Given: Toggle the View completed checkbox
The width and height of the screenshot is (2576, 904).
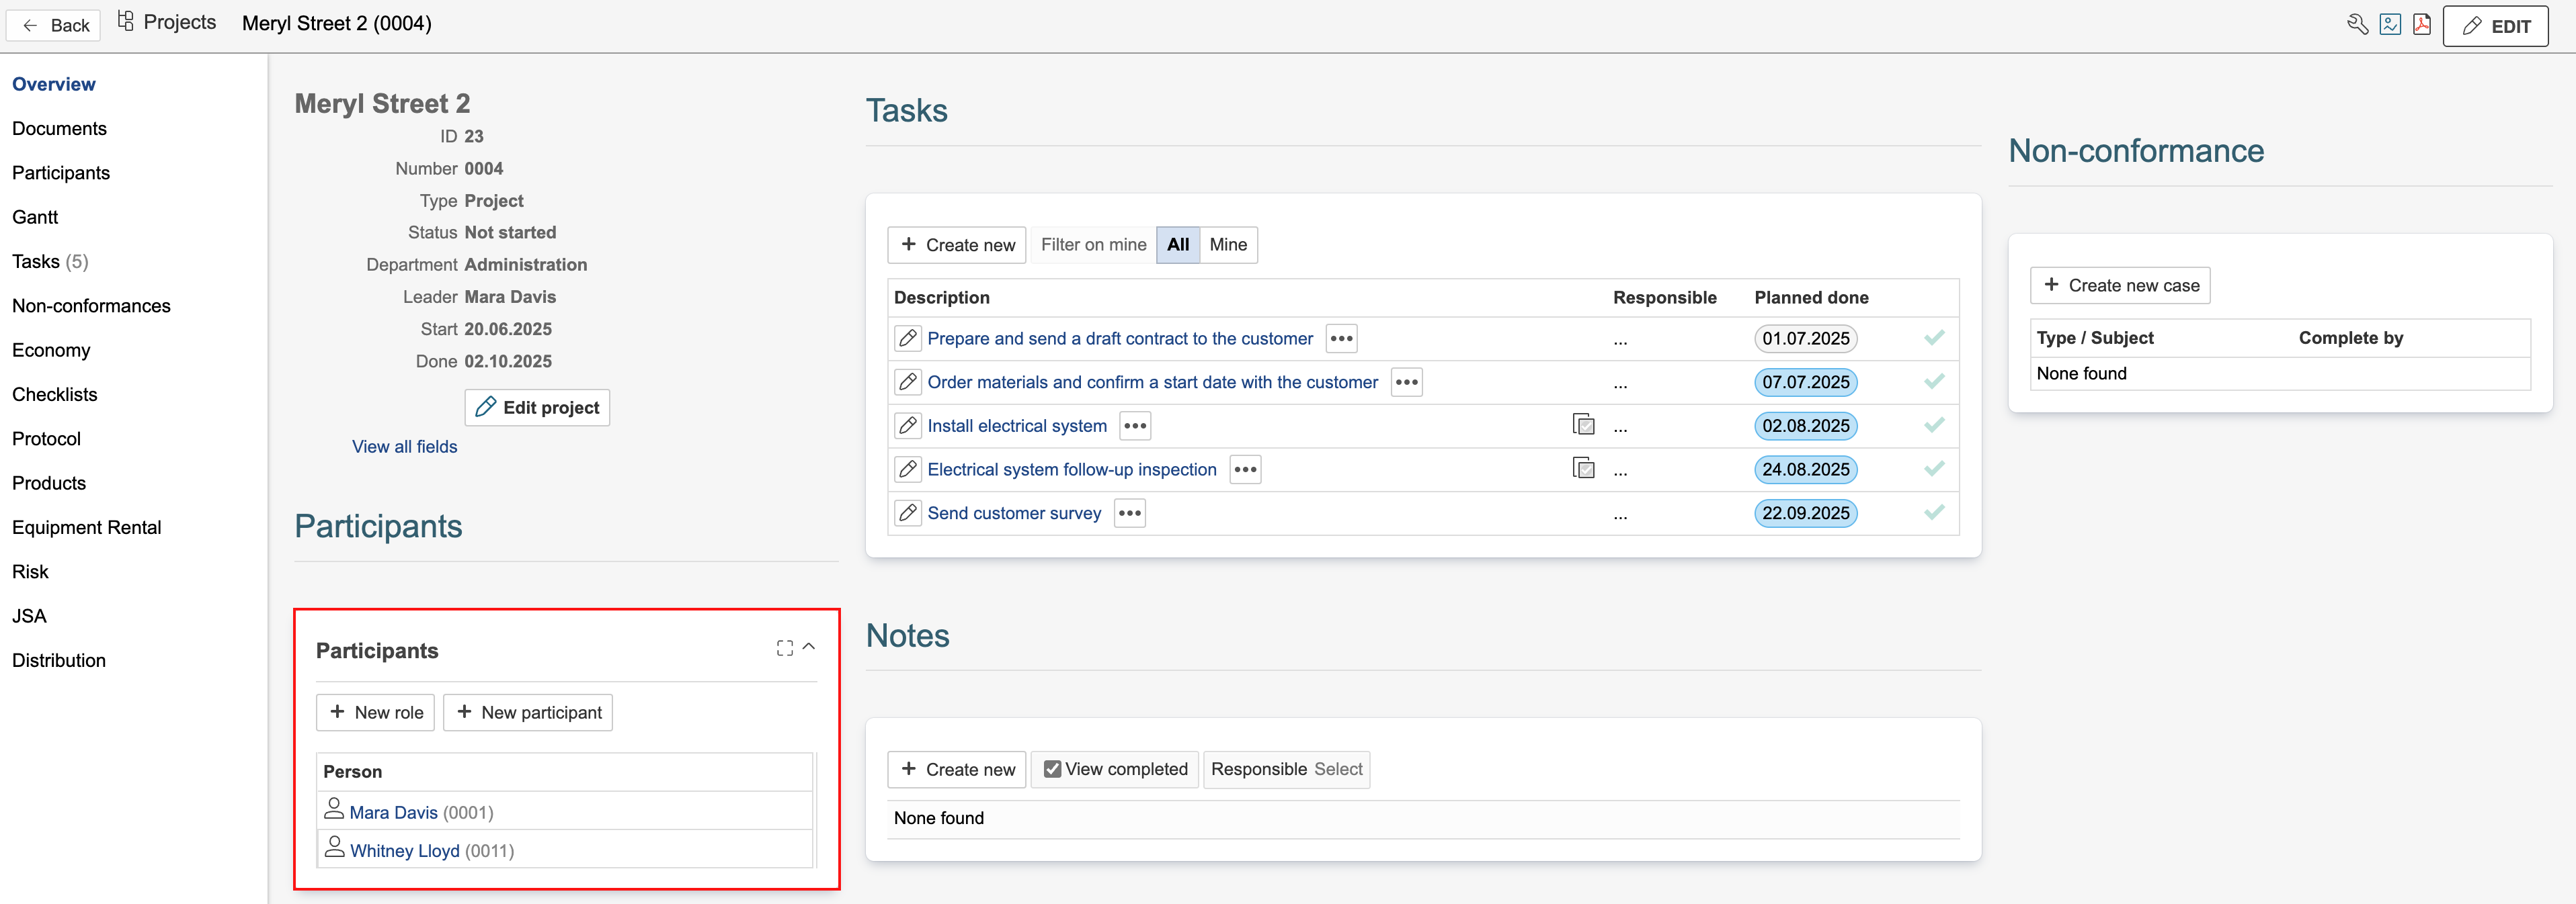Looking at the screenshot, I should [x=1052, y=769].
